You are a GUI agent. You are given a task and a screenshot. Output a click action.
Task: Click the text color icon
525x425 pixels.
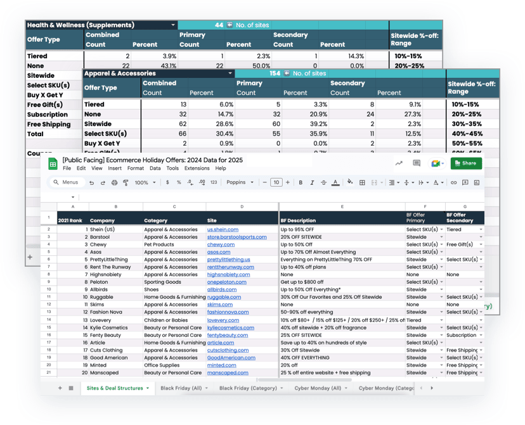click(334, 182)
